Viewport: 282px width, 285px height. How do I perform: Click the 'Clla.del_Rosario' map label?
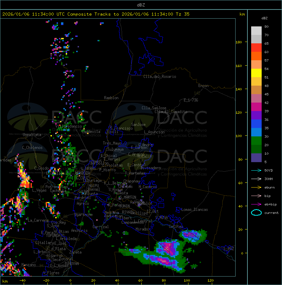pyautogui.click(x=160, y=76)
